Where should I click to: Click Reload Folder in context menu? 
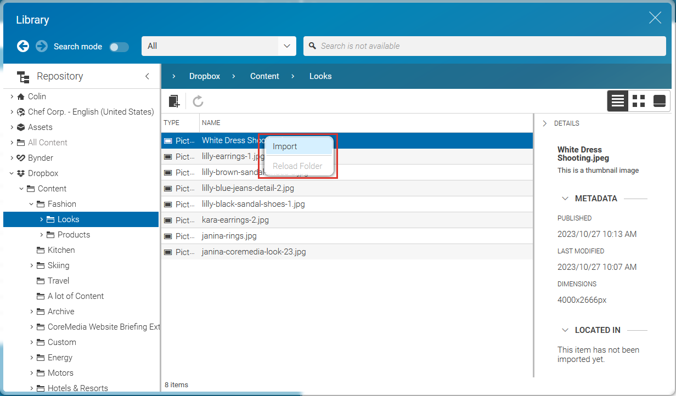click(297, 166)
